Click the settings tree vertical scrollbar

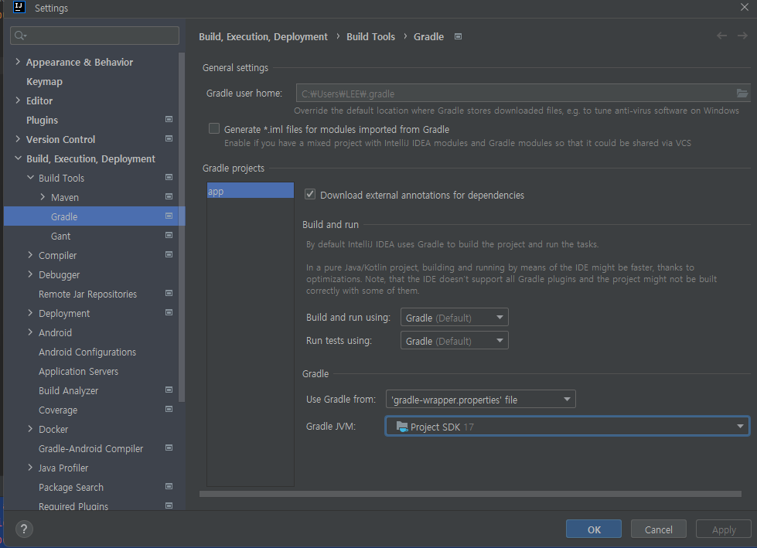point(182,226)
